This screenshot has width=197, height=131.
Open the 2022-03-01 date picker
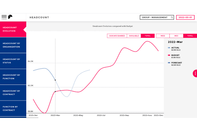tap(185, 17)
